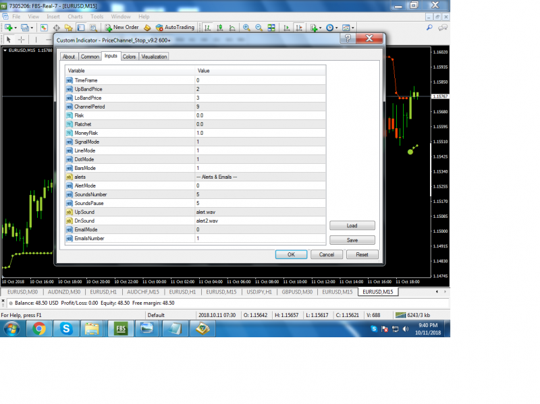This screenshot has height=404, width=540.
Task: Open the Templates toolbar icon
Action: click(346, 28)
